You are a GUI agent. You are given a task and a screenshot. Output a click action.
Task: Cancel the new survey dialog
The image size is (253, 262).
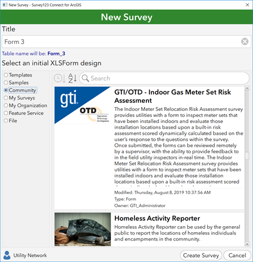(237, 255)
